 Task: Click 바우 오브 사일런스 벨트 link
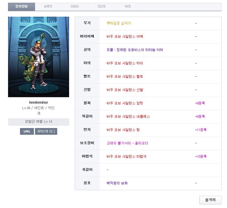coord(125,77)
